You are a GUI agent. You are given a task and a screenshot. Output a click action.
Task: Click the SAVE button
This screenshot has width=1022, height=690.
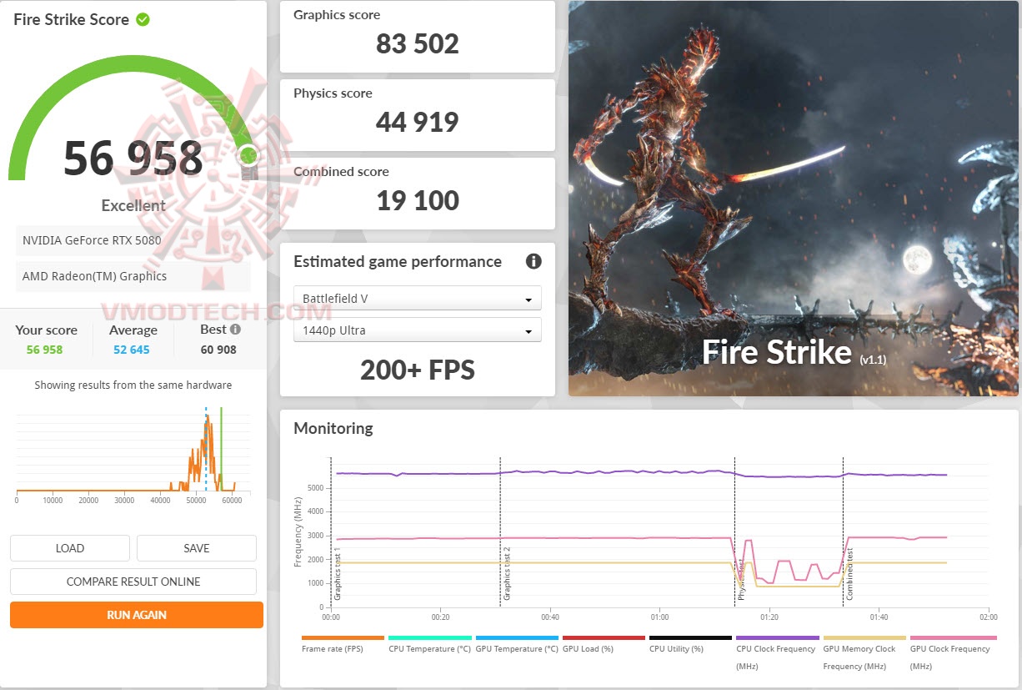197,548
